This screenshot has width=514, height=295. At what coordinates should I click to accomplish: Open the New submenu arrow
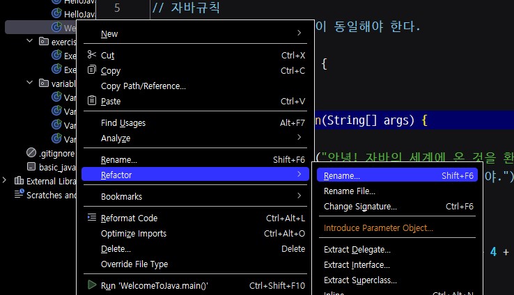(299, 33)
